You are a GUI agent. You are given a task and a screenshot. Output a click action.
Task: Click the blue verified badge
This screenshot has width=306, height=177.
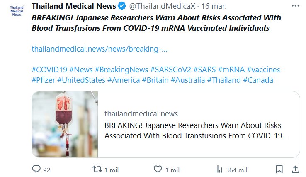coord(122,7)
